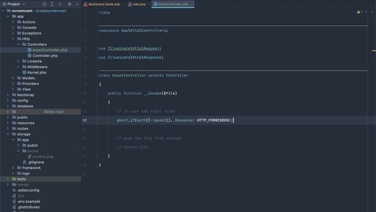The width and height of the screenshot is (376, 212).
Task: Collapse the Http folder
Action: (13, 39)
